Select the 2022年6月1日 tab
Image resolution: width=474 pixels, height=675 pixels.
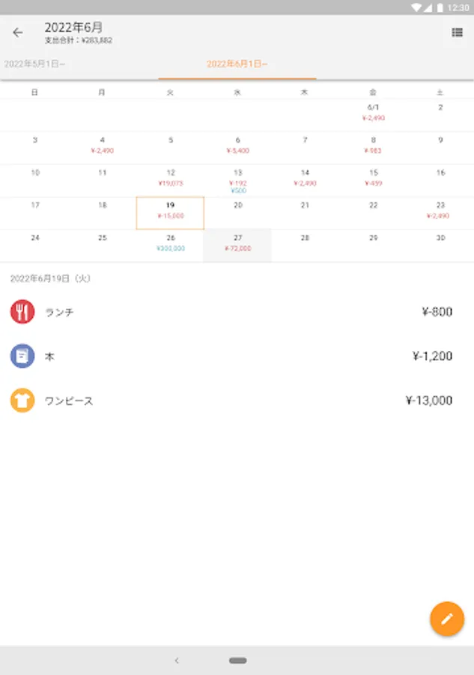[x=237, y=64]
